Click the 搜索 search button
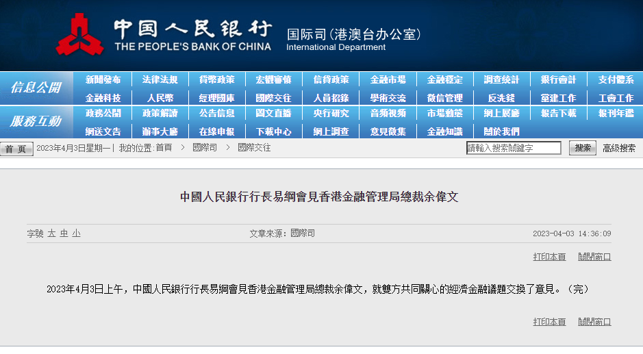Viewport: 643px width, 354px height. pyautogui.click(x=583, y=148)
